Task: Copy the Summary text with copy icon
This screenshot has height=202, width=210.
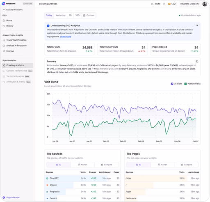Action: click(x=197, y=61)
